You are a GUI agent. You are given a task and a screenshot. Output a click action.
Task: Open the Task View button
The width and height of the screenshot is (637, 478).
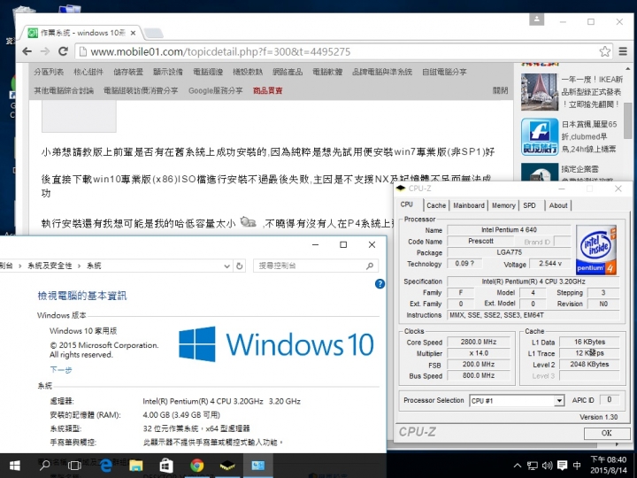pyautogui.click(x=74, y=466)
